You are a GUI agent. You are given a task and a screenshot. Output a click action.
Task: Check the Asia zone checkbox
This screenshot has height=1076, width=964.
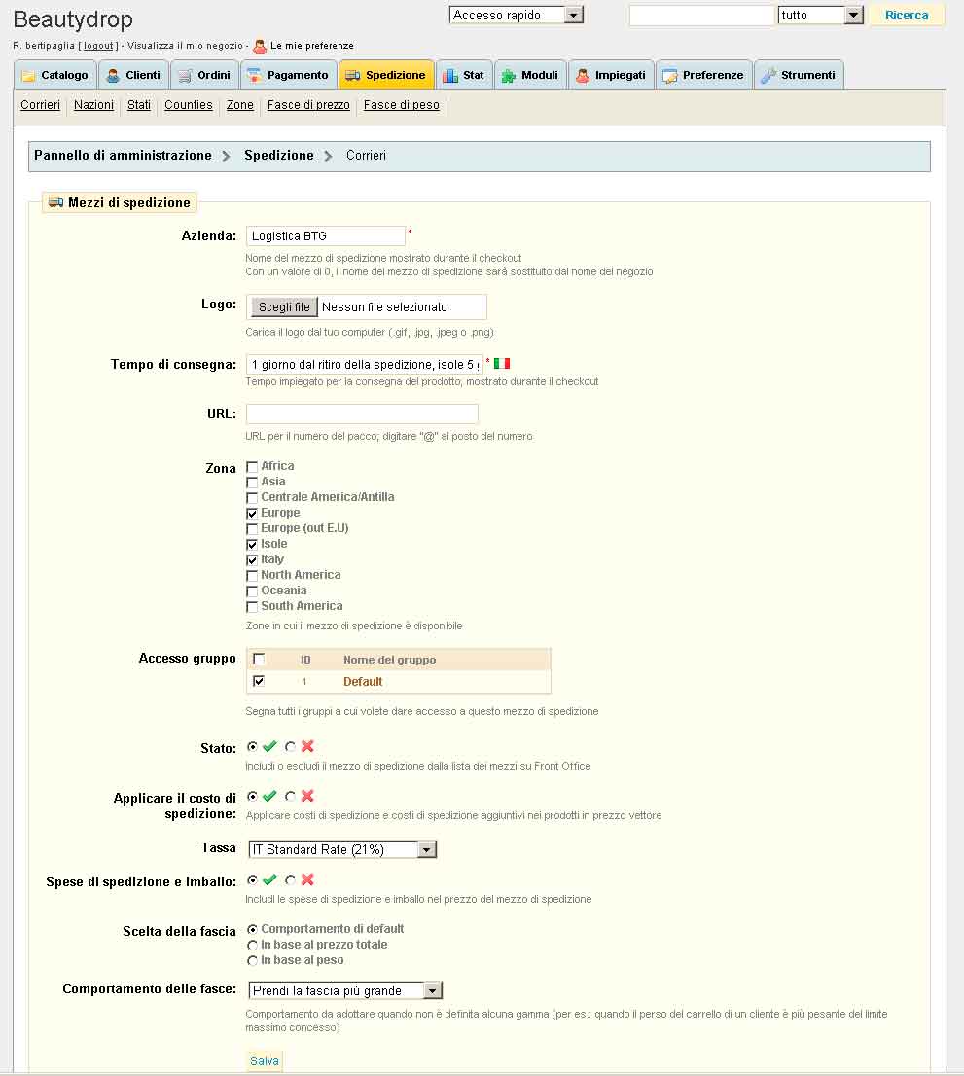pyautogui.click(x=252, y=483)
